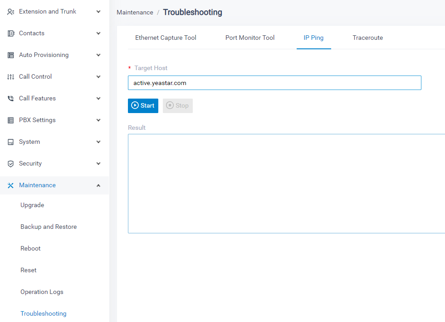The image size is (445, 322).
Task: Click the PBX Settings server icon
Action: (x=11, y=120)
